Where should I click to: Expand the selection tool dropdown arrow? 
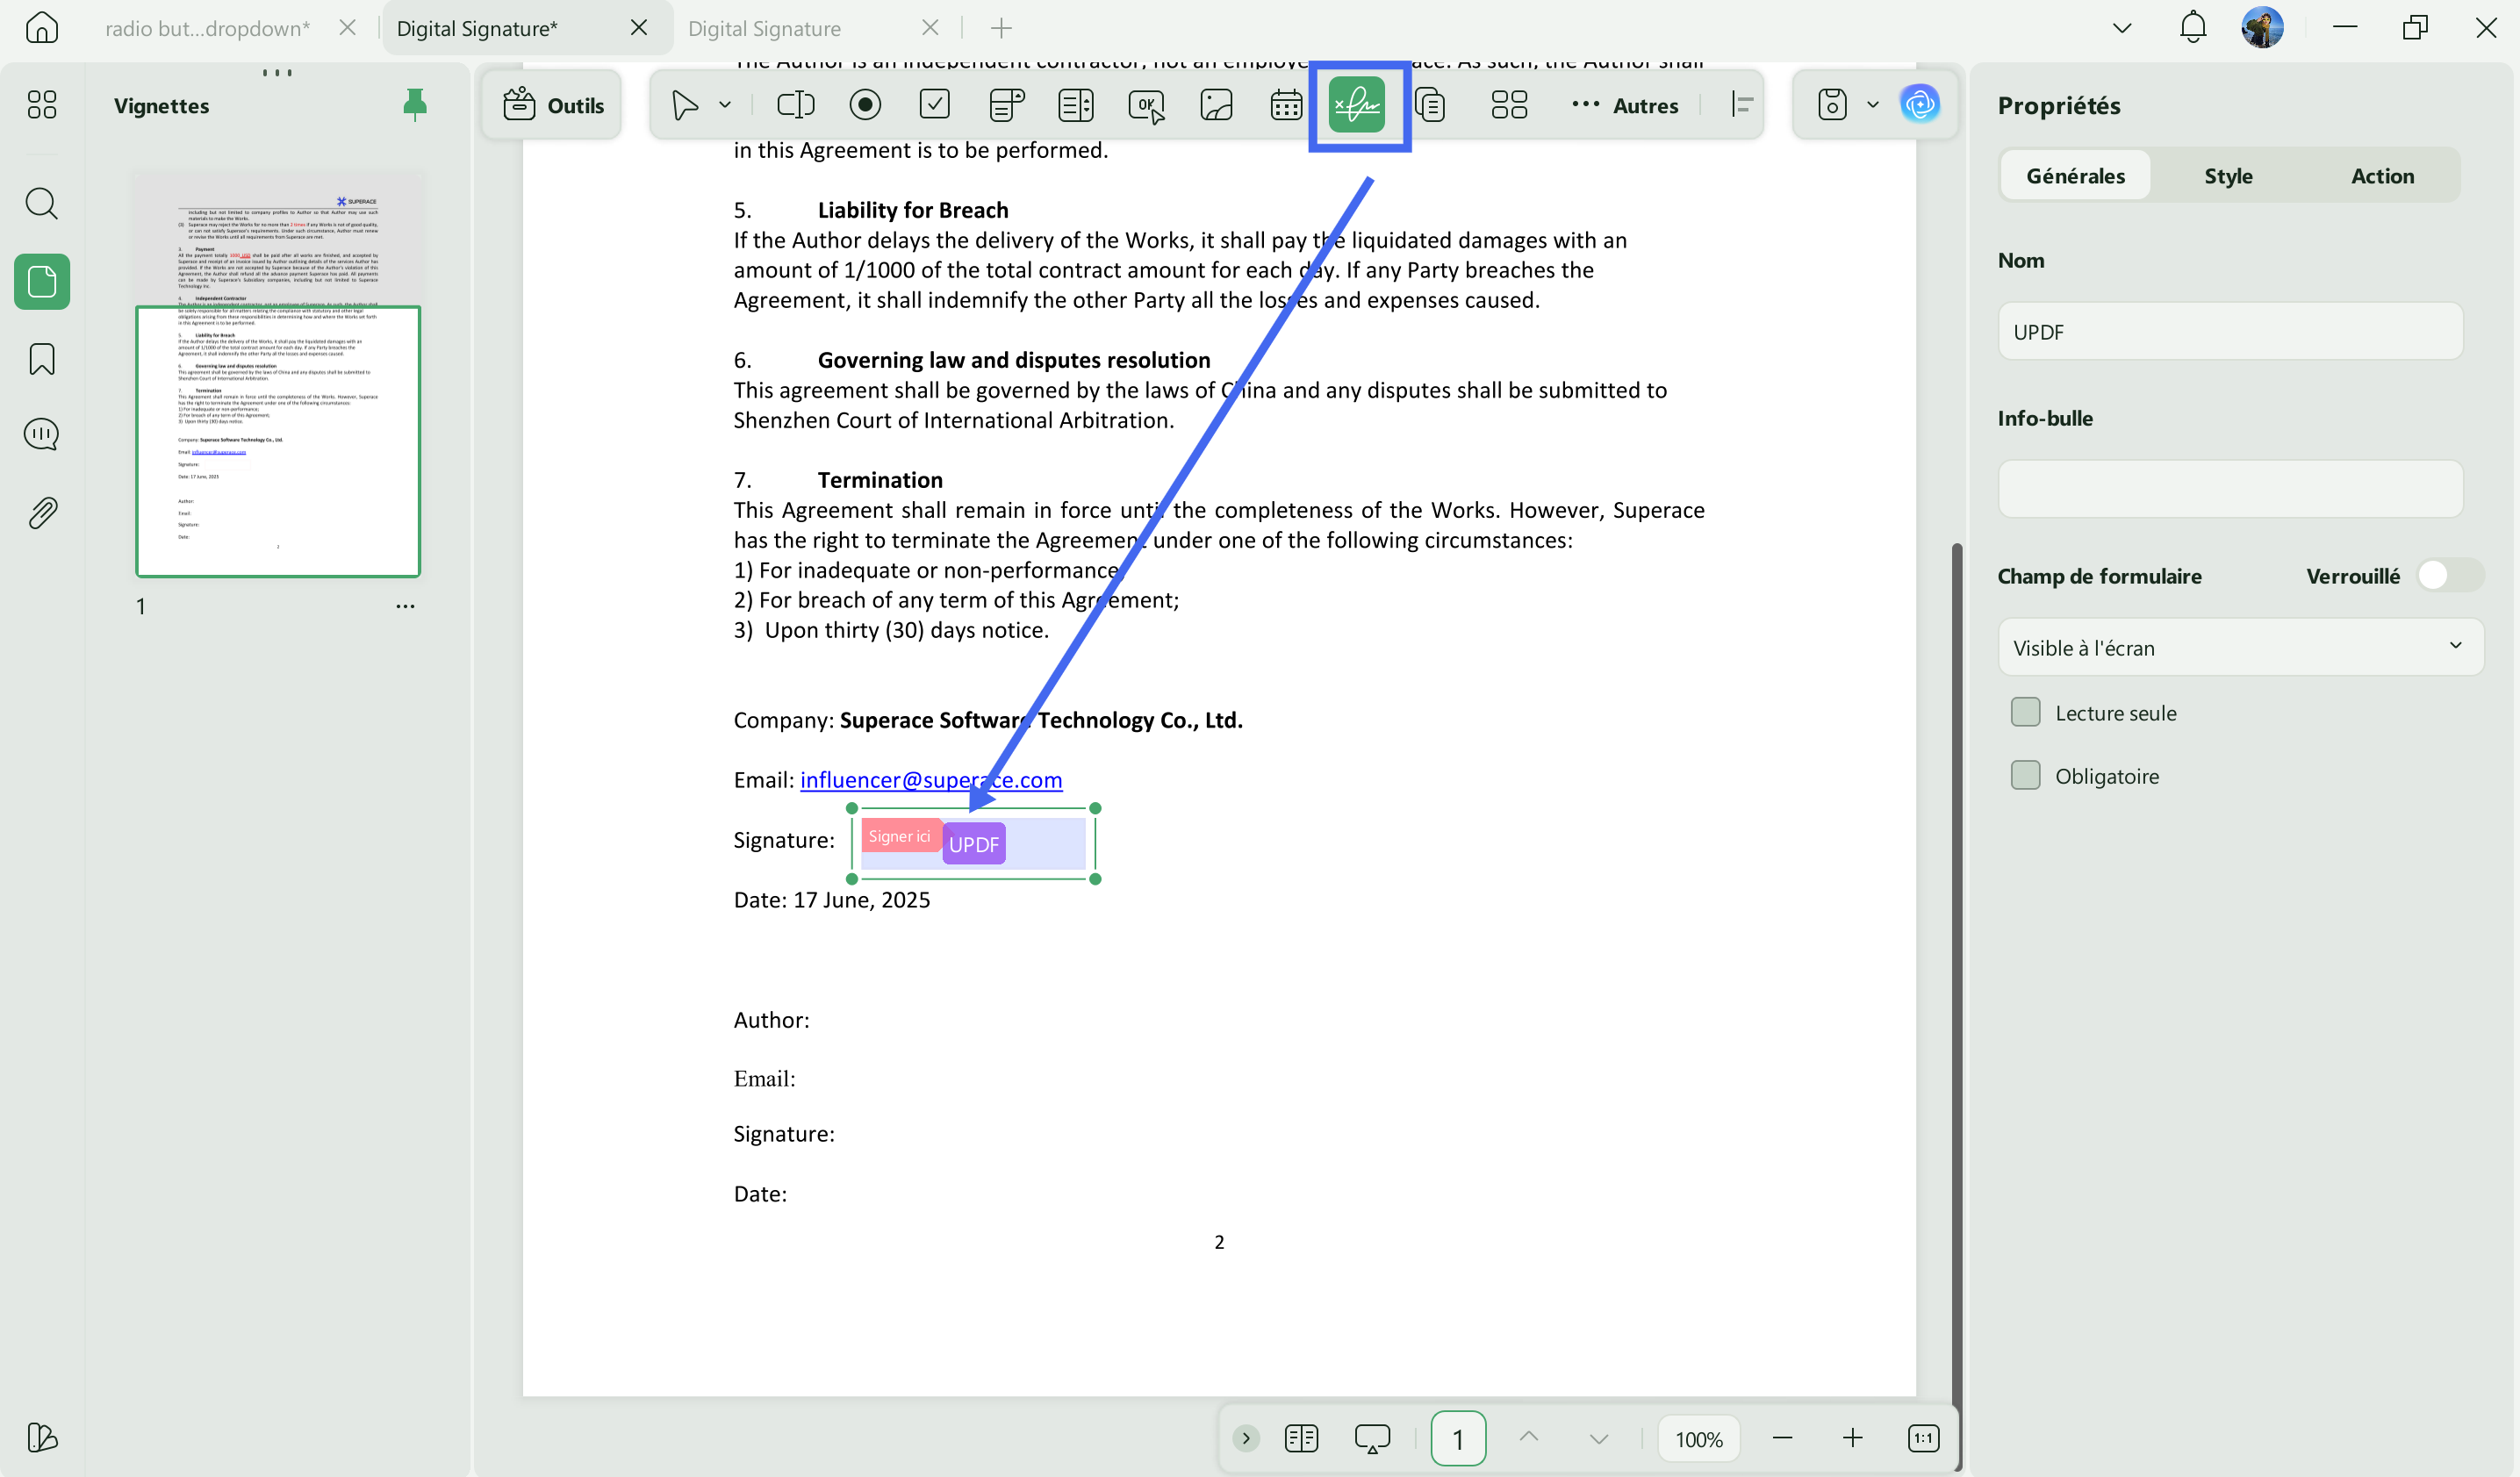point(725,104)
